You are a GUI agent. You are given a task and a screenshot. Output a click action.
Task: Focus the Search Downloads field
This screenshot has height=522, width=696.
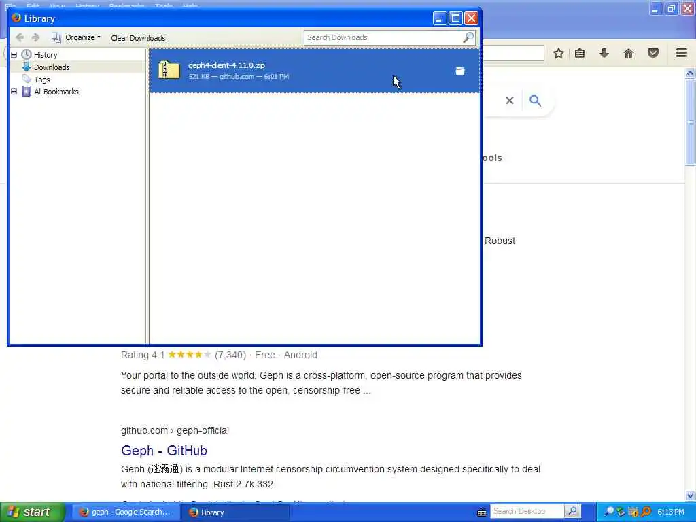coord(383,38)
